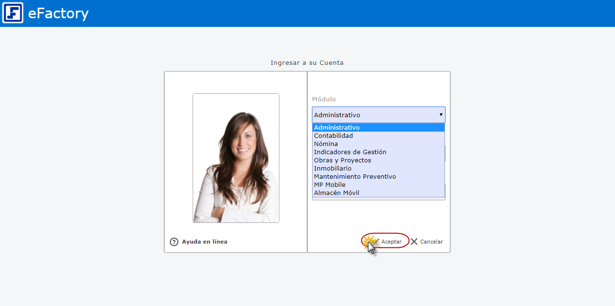Pick Indicadores de Gestión option
Viewport: 615px width, 306px height.
[379, 152]
